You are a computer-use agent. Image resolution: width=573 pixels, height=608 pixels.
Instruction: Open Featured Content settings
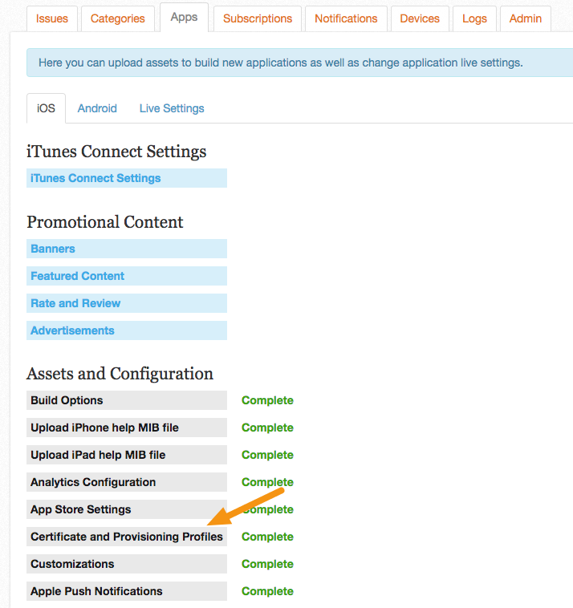pos(127,276)
